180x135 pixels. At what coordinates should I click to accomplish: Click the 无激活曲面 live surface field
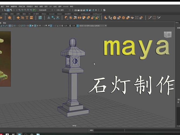click(x=44, y=10)
